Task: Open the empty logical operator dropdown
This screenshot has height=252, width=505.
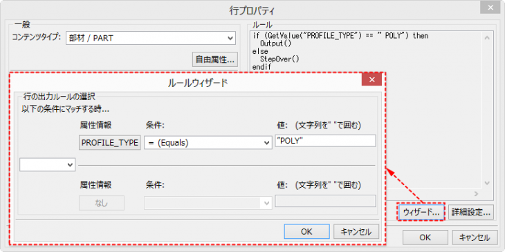Action: pyautogui.click(x=47, y=164)
